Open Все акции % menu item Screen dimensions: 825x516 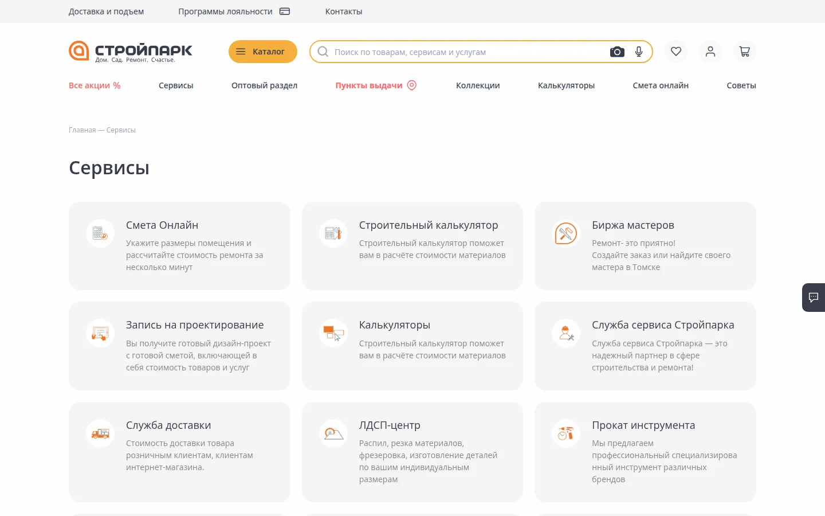[x=95, y=85]
